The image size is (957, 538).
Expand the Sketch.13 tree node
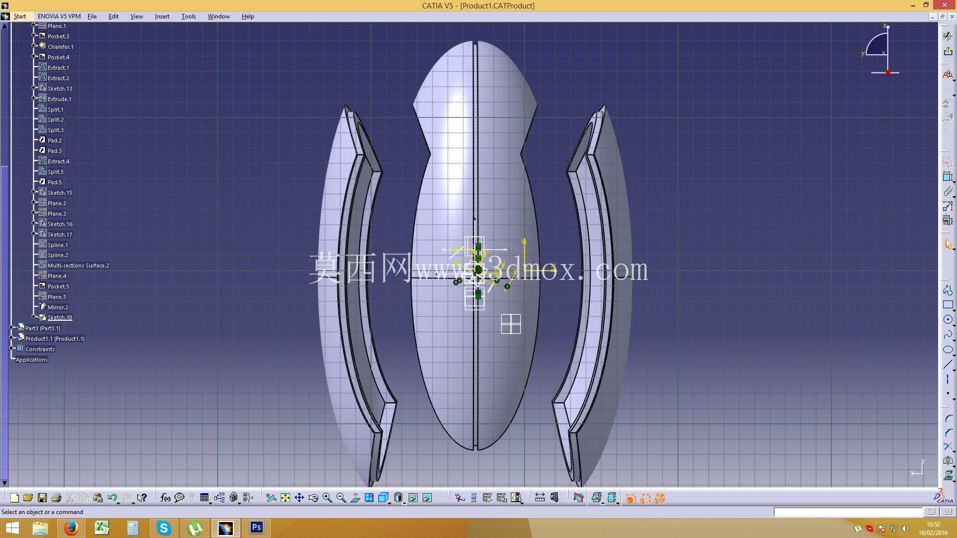[x=33, y=88]
